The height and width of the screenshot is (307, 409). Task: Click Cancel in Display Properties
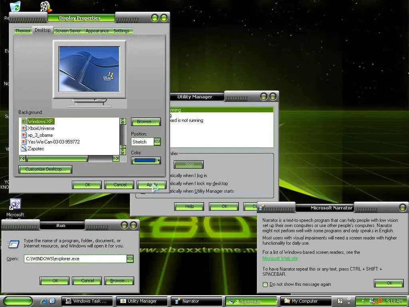pyautogui.click(x=119, y=185)
